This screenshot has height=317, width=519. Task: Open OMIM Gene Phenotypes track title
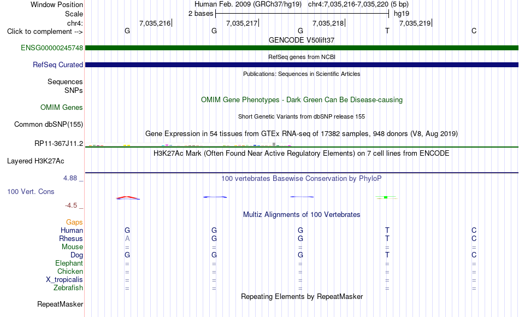302,99
